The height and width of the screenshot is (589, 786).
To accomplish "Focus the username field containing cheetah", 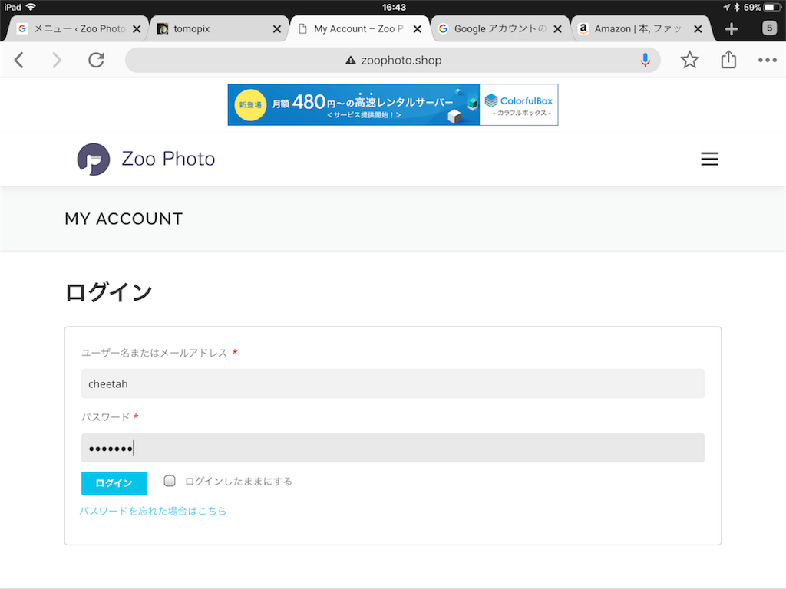I will (x=393, y=383).
